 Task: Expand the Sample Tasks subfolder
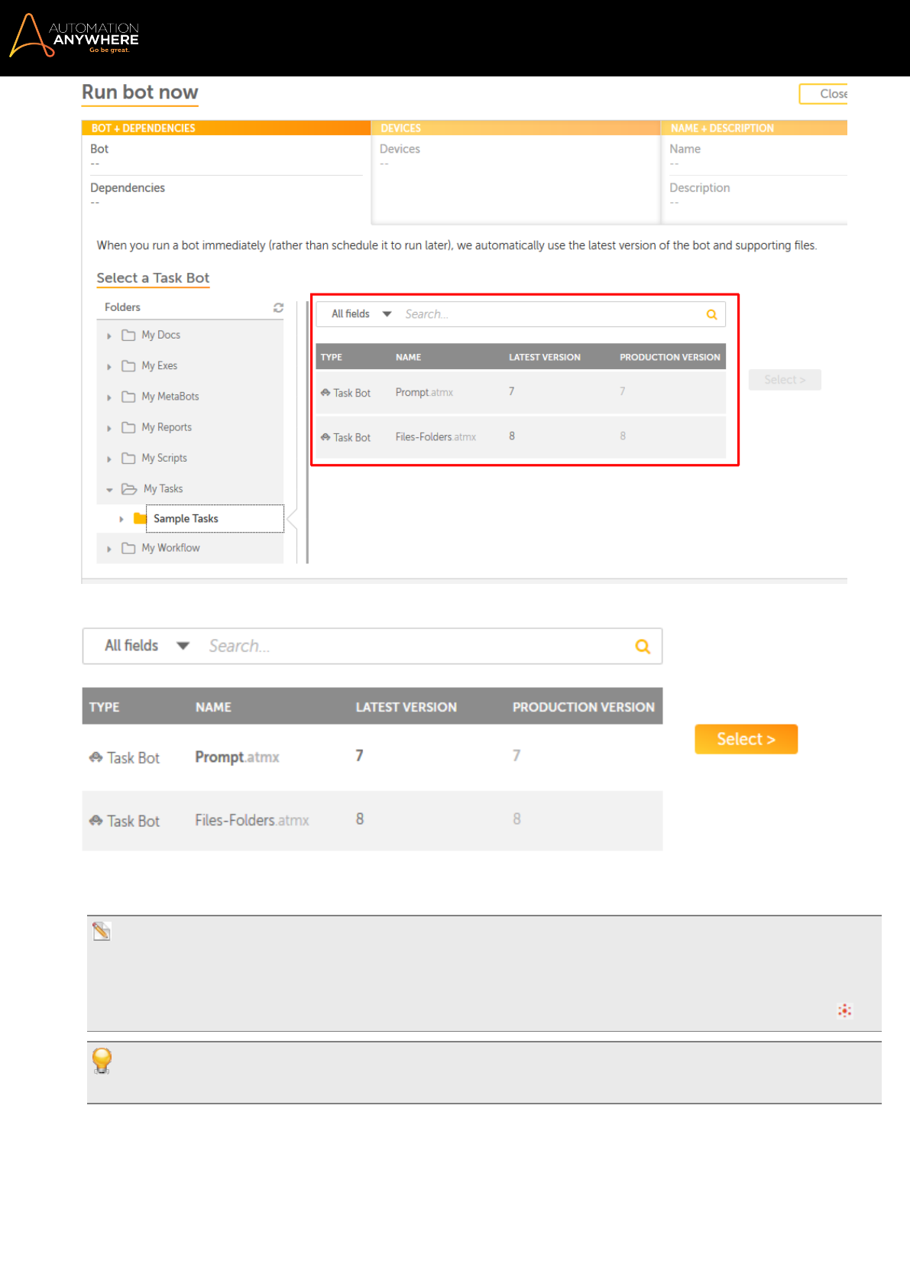coord(121,519)
